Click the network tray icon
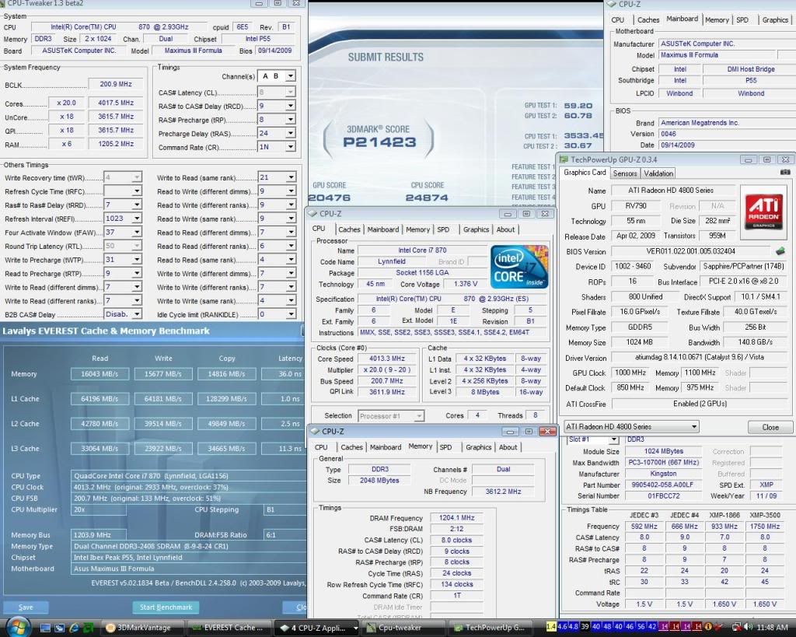Viewport: 796px width, 637px height. 737,628
